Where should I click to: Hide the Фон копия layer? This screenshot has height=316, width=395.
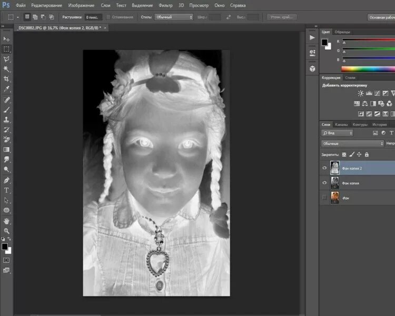pos(324,183)
